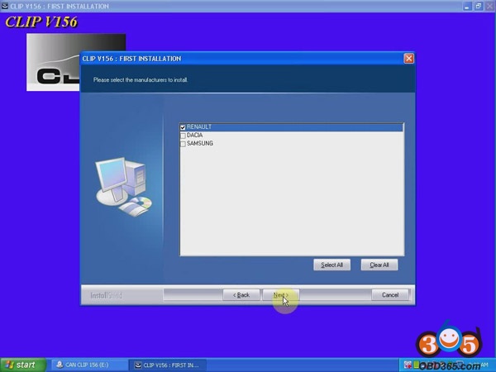Screen dimensions: 496x372
Task: Check the DACIA manufacturer checkbox
Action: point(183,136)
